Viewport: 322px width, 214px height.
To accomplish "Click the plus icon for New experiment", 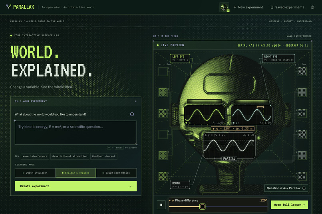I will pyautogui.click(x=235, y=7).
